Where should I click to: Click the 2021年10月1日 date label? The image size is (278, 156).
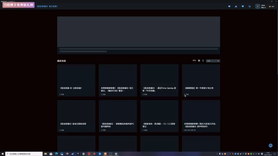point(190,130)
